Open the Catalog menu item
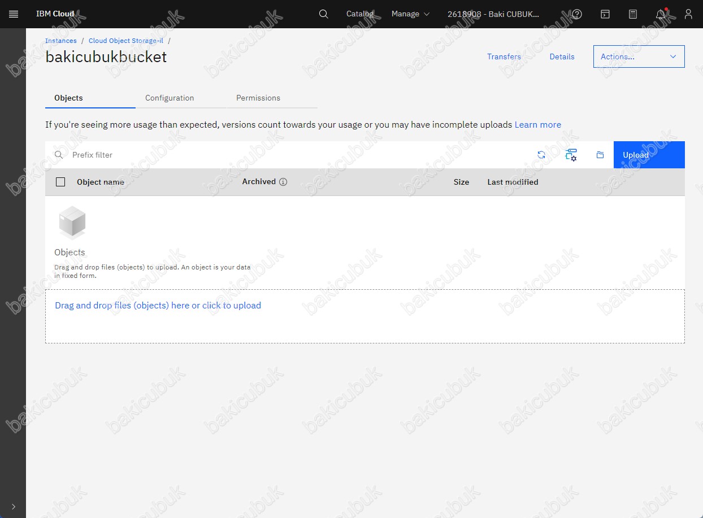The image size is (703, 518). coord(360,14)
